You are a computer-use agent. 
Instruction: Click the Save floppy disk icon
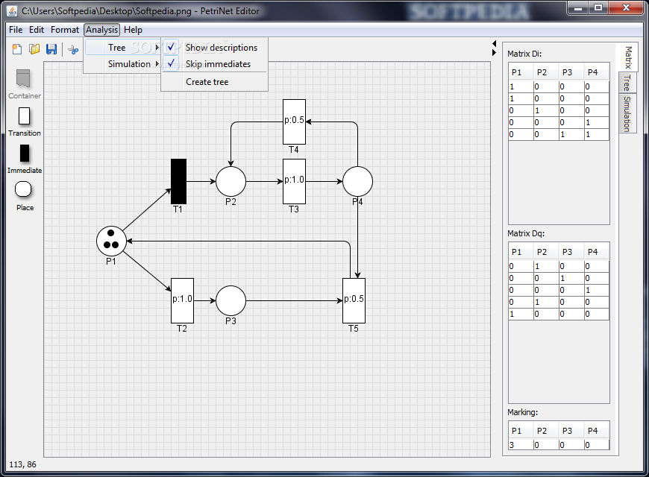pos(51,49)
